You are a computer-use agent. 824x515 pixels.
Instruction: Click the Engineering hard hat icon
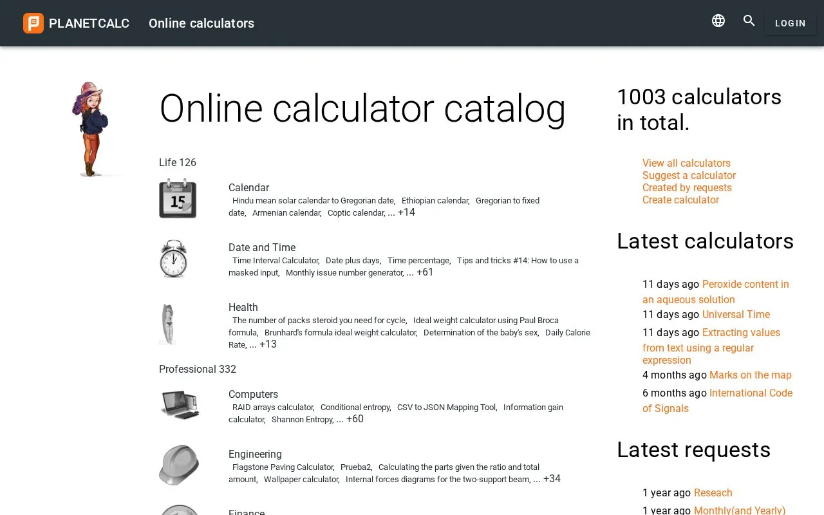coord(179,465)
